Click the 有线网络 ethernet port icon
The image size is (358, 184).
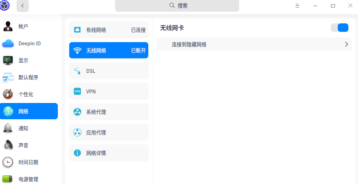coord(77,30)
